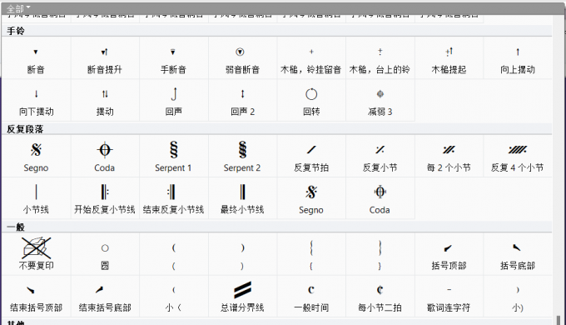The image size is (566, 325).
Task: Select the 开始反复小节线 symbol
Action: click(105, 198)
